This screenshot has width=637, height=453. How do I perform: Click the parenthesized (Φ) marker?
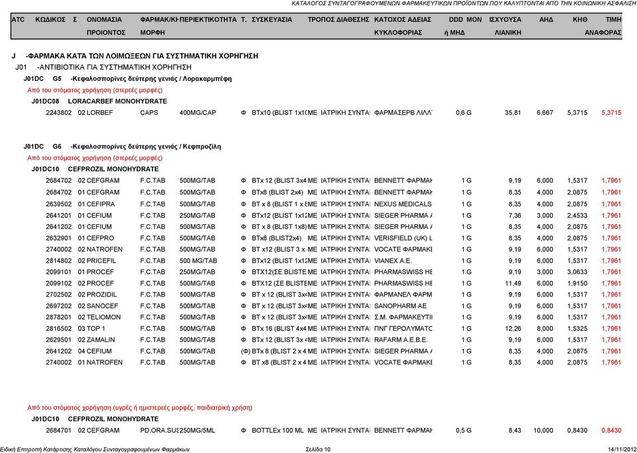(x=246, y=351)
